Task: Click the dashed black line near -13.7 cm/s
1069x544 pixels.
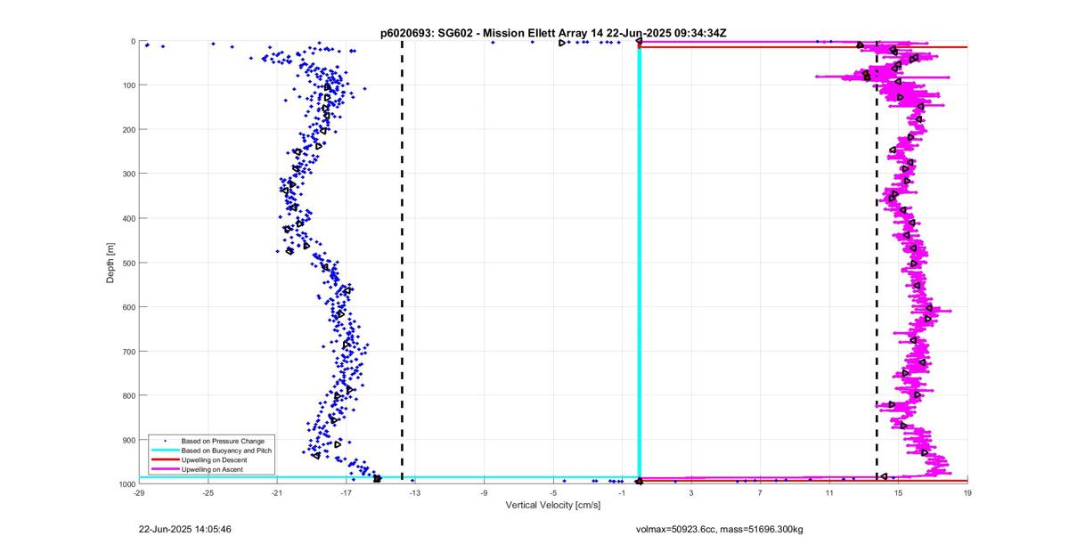Action: (x=403, y=263)
